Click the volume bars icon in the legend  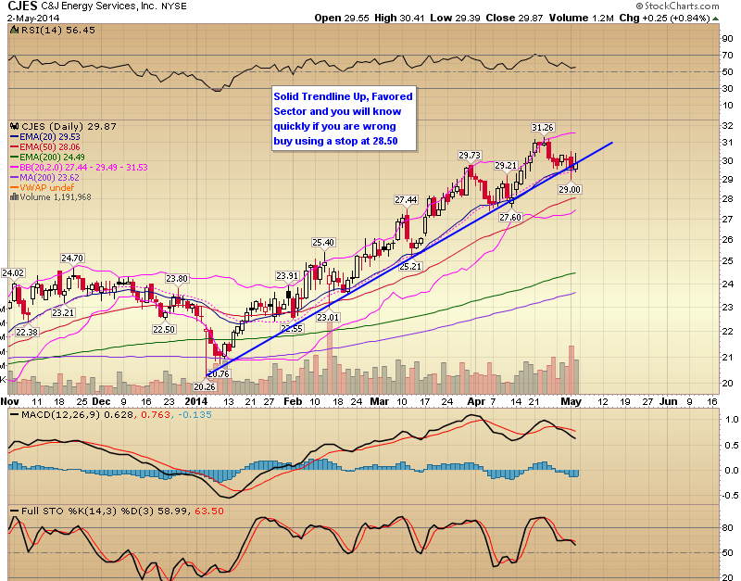[14, 197]
